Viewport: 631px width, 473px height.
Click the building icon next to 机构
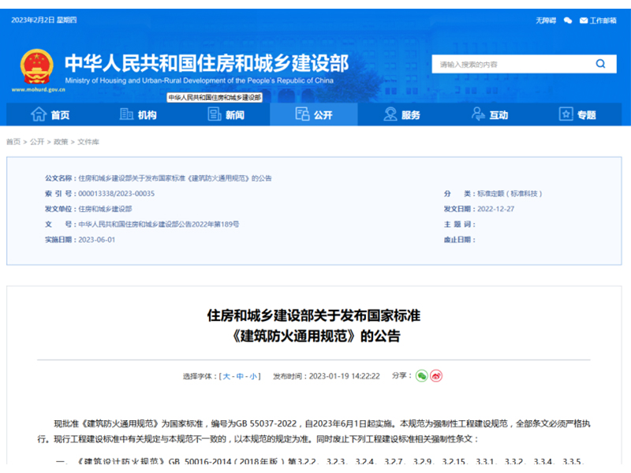pos(126,114)
